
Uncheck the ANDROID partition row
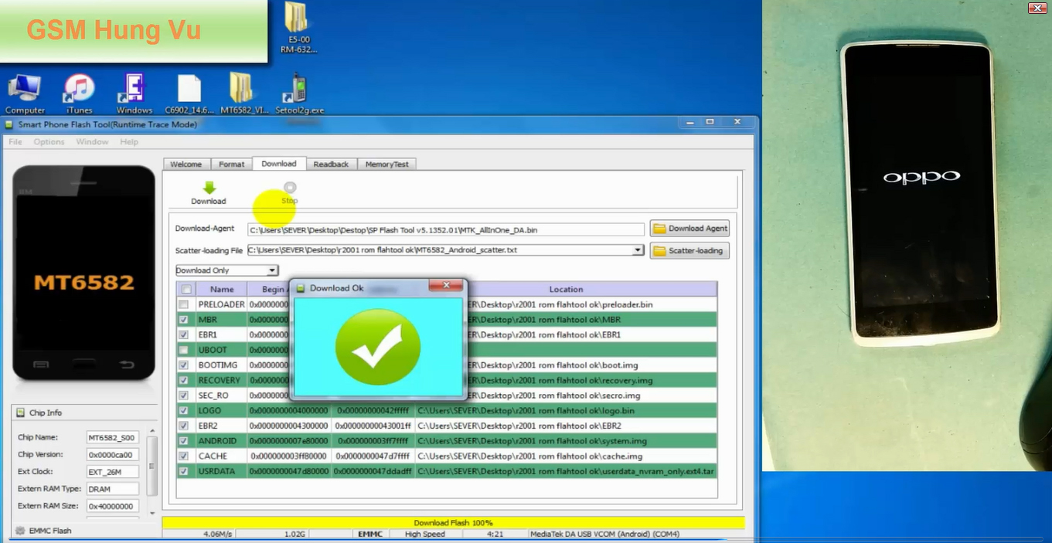(x=184, y=440)
